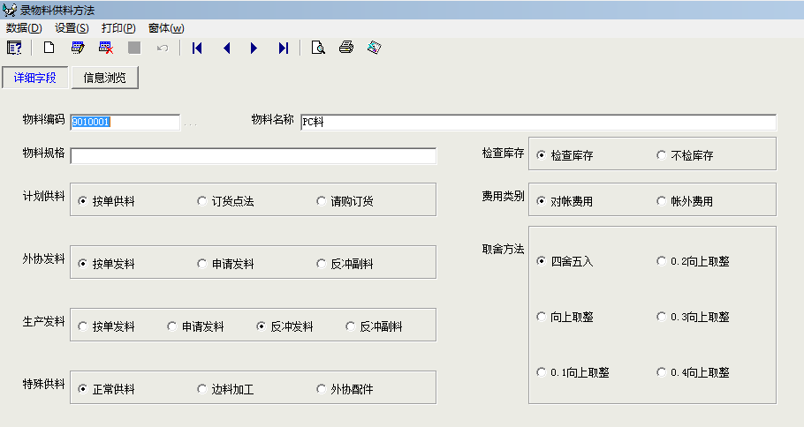This screenshot has height=427, width=804.
Task: Jump to the first record
Action: pyautogui.click(x=197, y=48)
